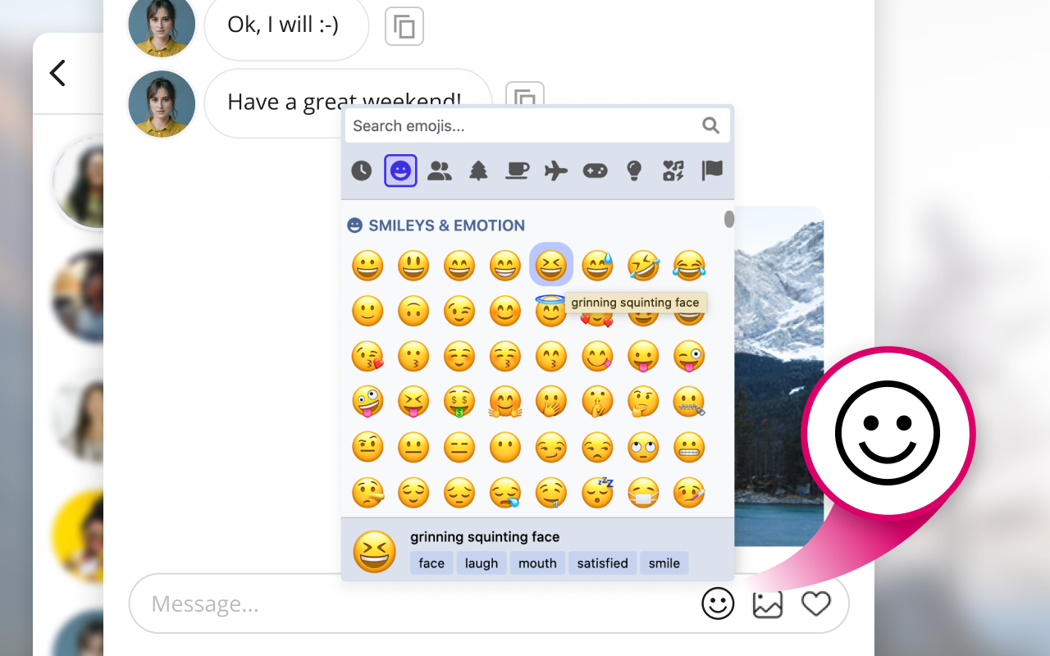1050x656 pixels.
Task: Click the "laugh" keyword tag
Action: pyautogui.click(x=482, y=563)
